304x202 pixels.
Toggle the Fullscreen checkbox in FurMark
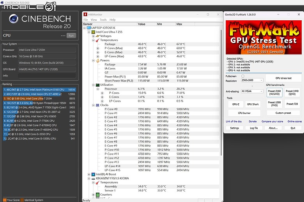click(x=243, y=76)
